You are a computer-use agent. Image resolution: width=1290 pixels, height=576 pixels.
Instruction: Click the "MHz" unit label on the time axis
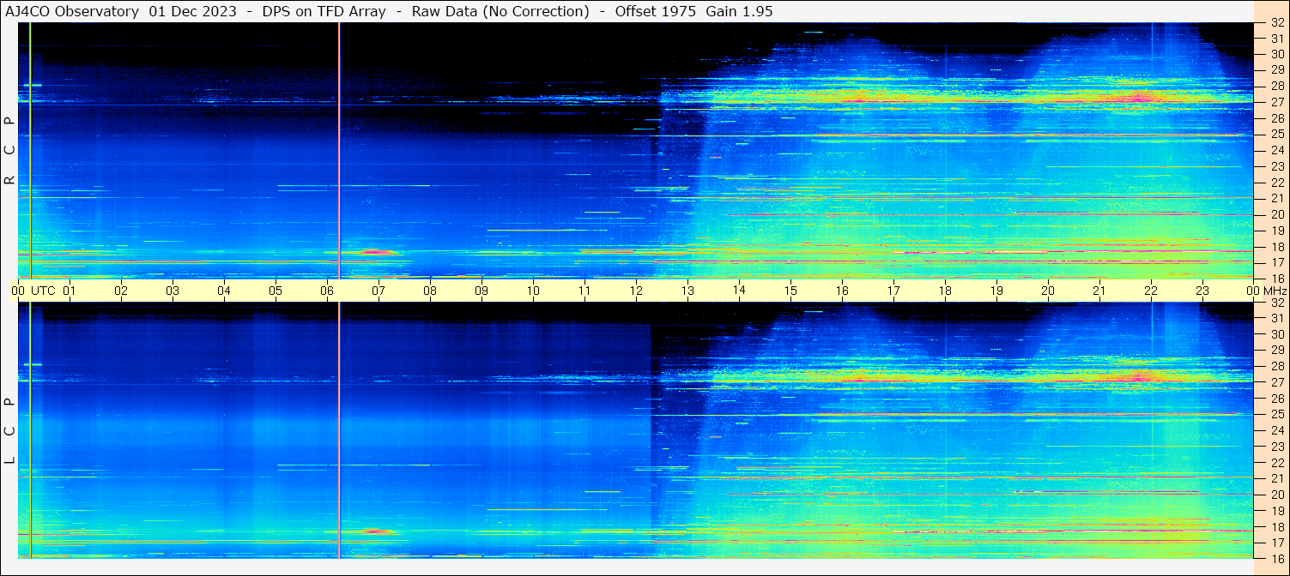tap(1275, 291)
